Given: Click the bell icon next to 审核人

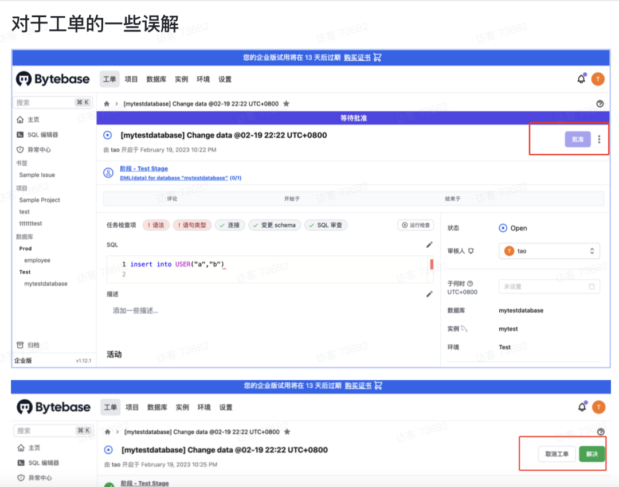Looking at the screenshot, I should click(471, 251).
